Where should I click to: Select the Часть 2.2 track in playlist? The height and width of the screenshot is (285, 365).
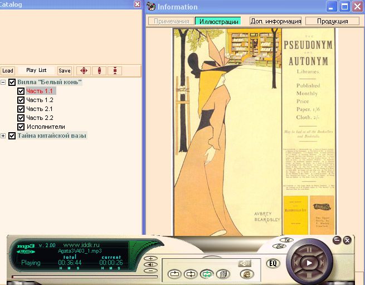(40, 118)
